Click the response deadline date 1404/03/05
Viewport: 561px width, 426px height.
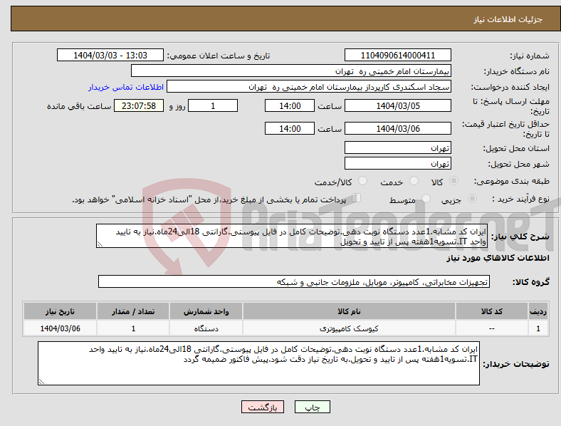click(x=398, y=105)
